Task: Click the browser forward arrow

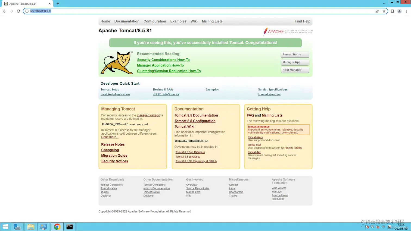Action: tap(11, 11)
